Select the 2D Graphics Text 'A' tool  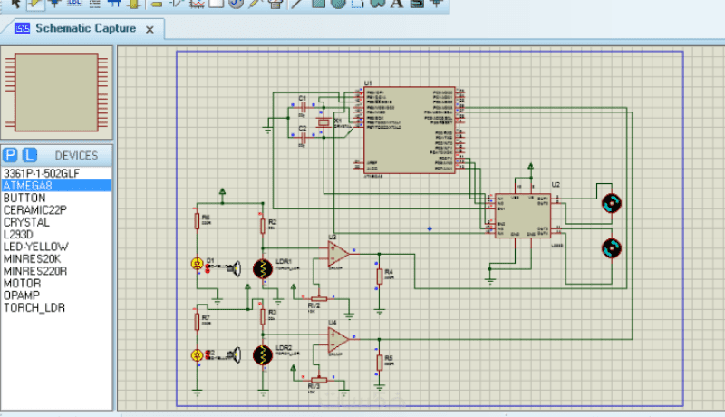[x=396, y=4]
